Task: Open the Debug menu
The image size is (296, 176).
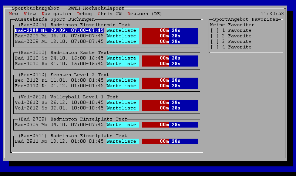Action: tap(84, 14)
